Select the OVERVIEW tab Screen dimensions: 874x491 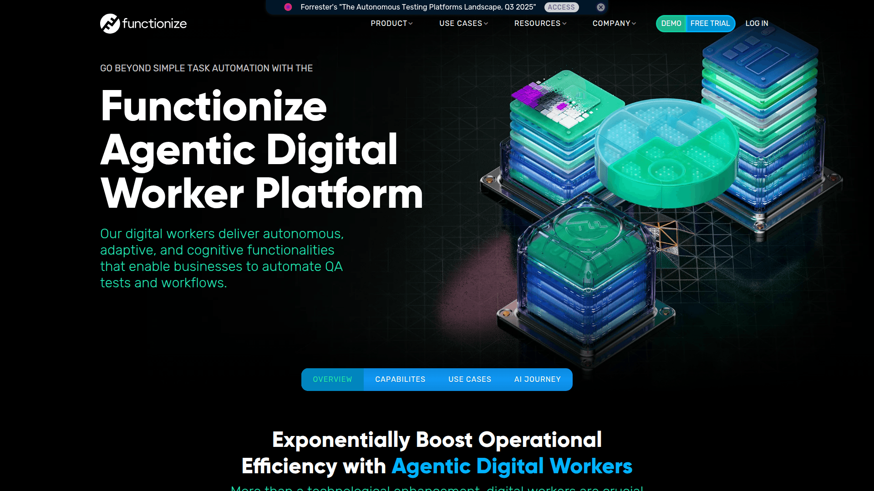(332, 380)
